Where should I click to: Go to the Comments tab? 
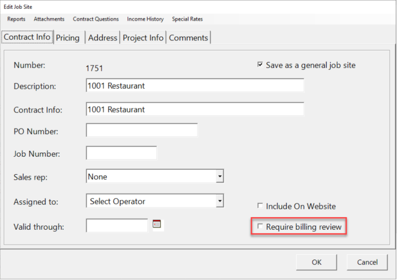[189, 38]
